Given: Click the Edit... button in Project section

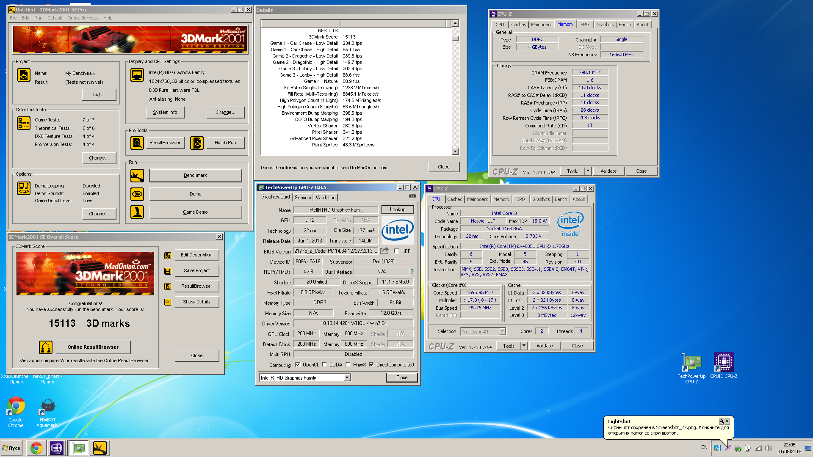Looking at the screenshot, I should tap(99, 95).
